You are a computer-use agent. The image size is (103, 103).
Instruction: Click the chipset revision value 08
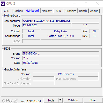coord(94,31)
